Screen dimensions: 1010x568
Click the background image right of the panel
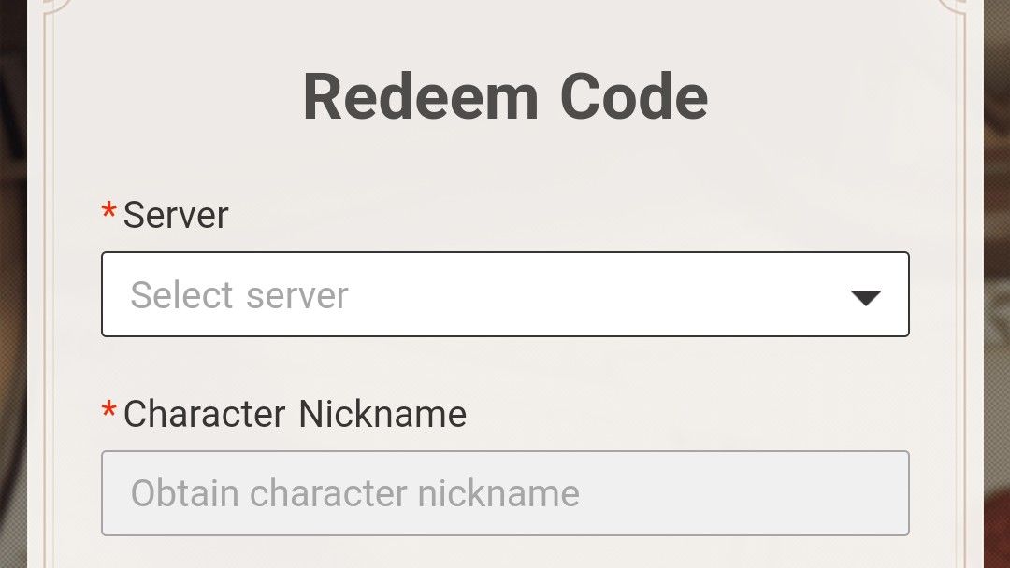click(996, 280)
